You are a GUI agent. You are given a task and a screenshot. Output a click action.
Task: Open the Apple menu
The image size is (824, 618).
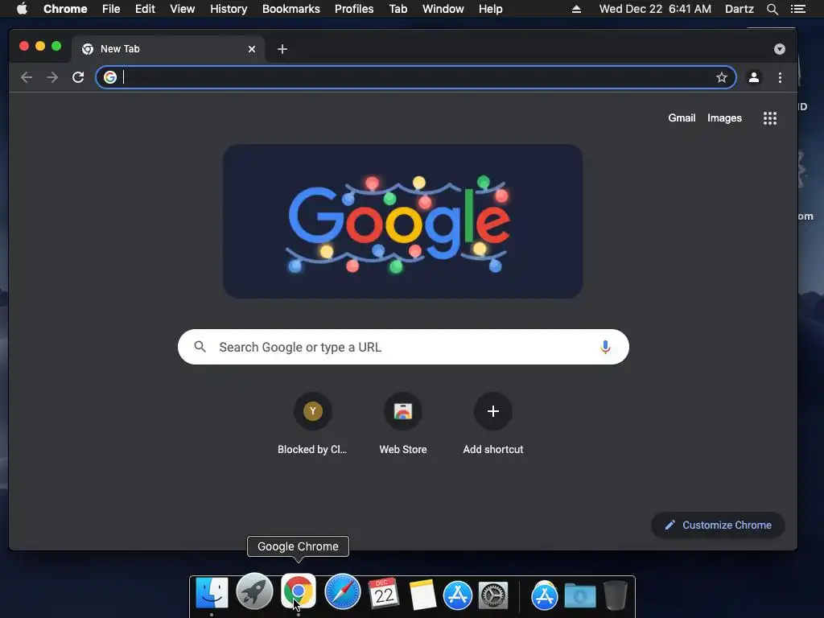[22, 9]
